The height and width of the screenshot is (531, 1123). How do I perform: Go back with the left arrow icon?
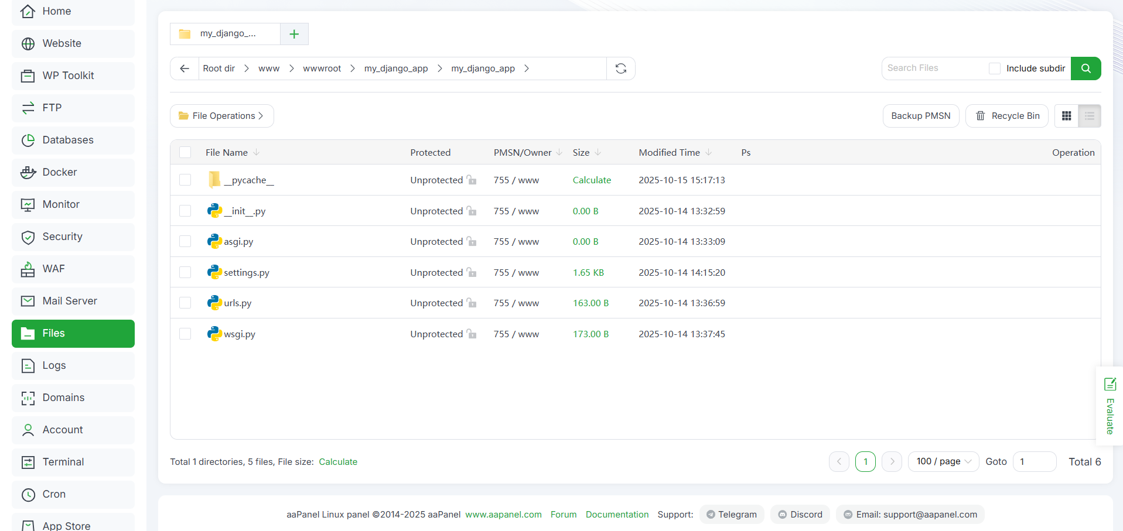tap(185, 68)
